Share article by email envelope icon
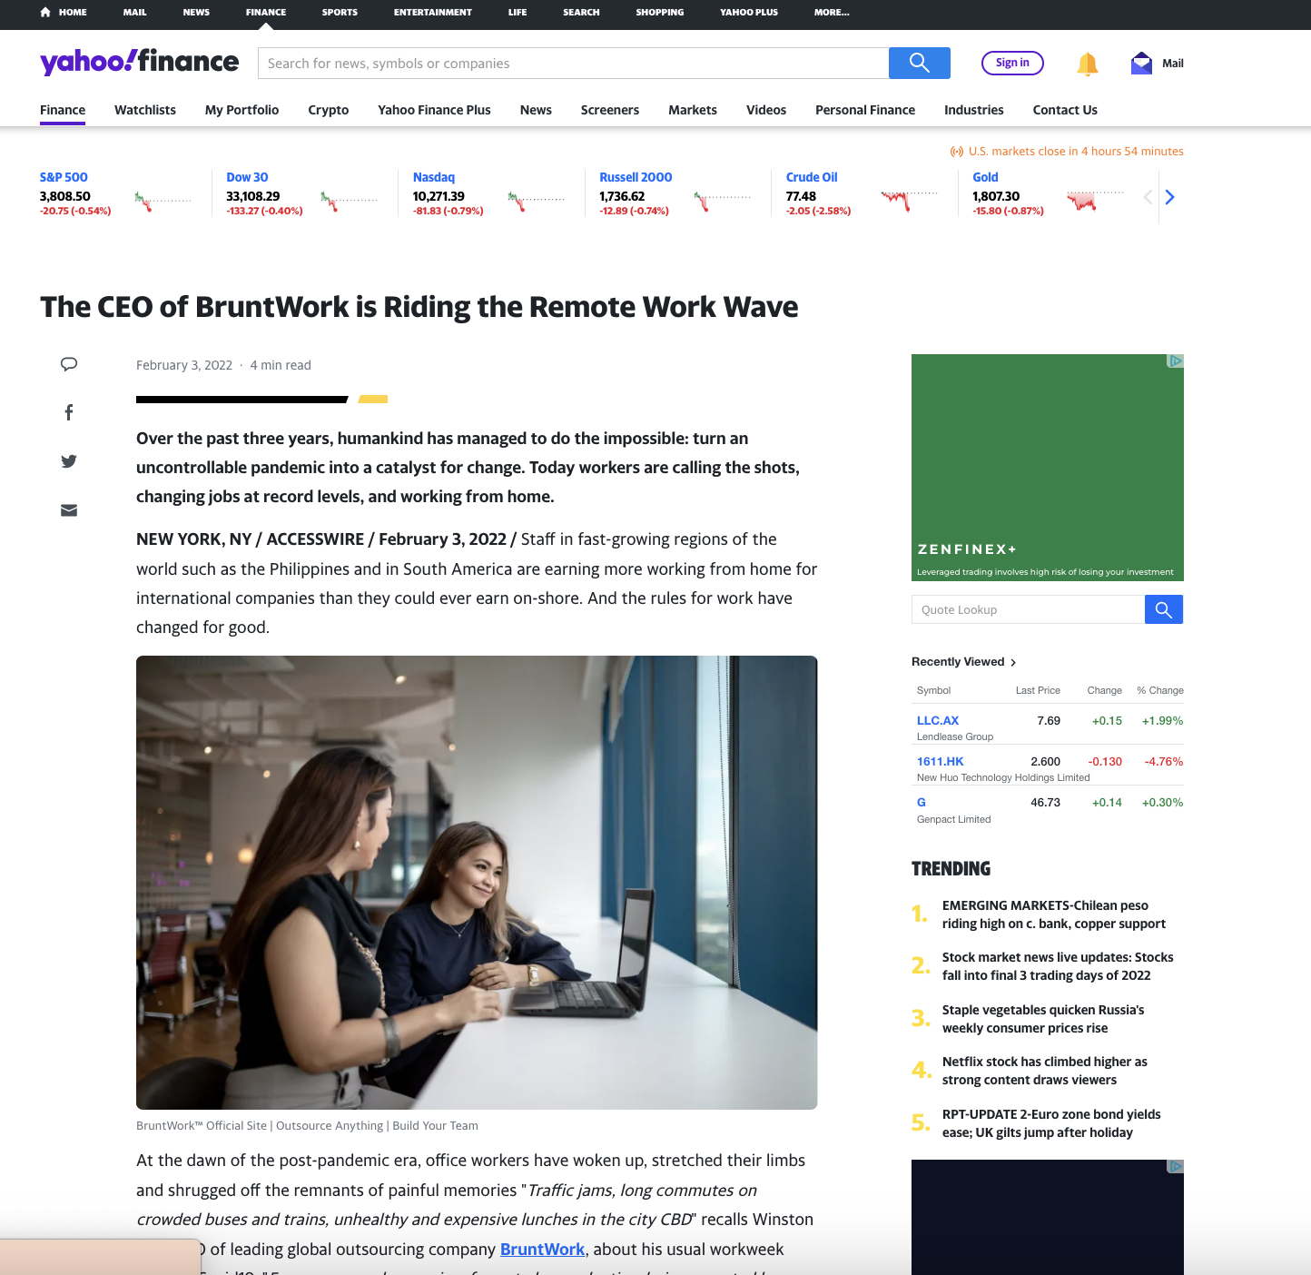The width and height of the screenshot is (1311, 1275). click(69, 510)
